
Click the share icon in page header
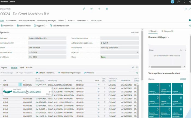point(92,9)
